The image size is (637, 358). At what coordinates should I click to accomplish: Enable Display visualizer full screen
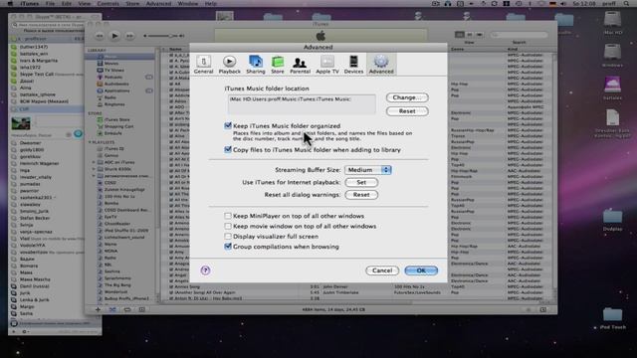pyautogui.click(x=228, y=237)
